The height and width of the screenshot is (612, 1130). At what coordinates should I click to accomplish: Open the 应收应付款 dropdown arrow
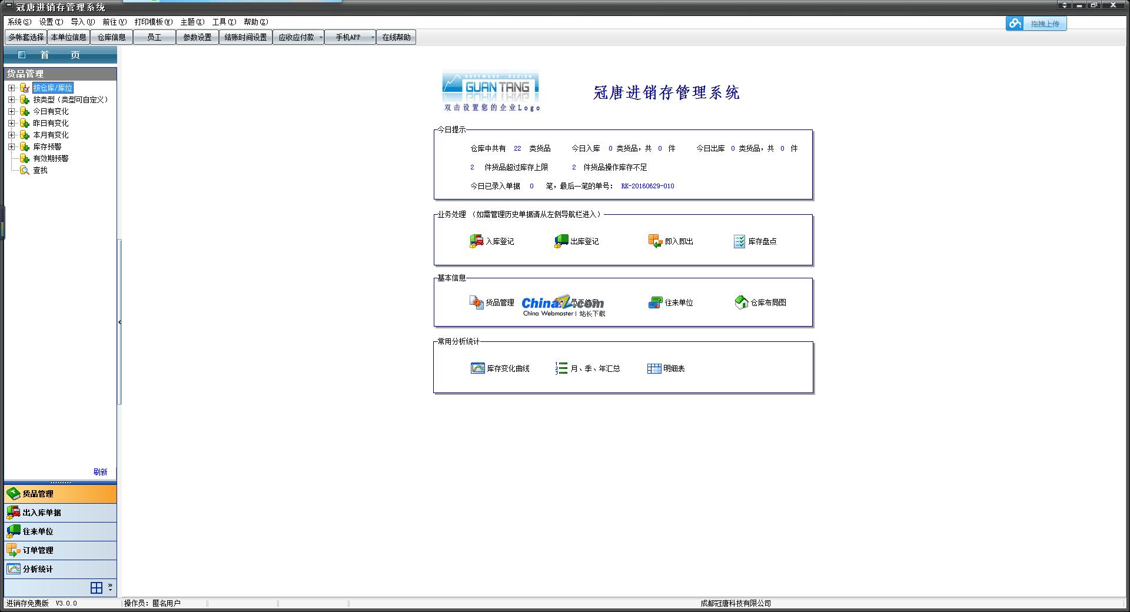point(320,37)
